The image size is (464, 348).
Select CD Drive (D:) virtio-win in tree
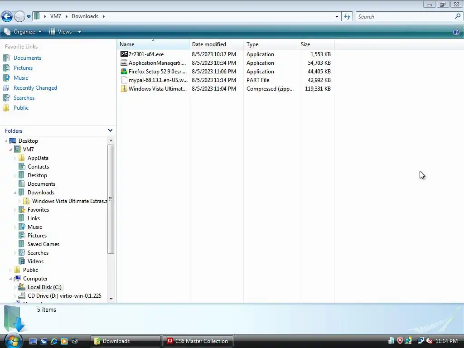tap(64, 295)
